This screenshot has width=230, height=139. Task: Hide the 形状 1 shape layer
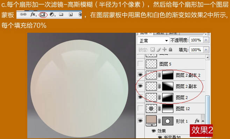[141, 121]
